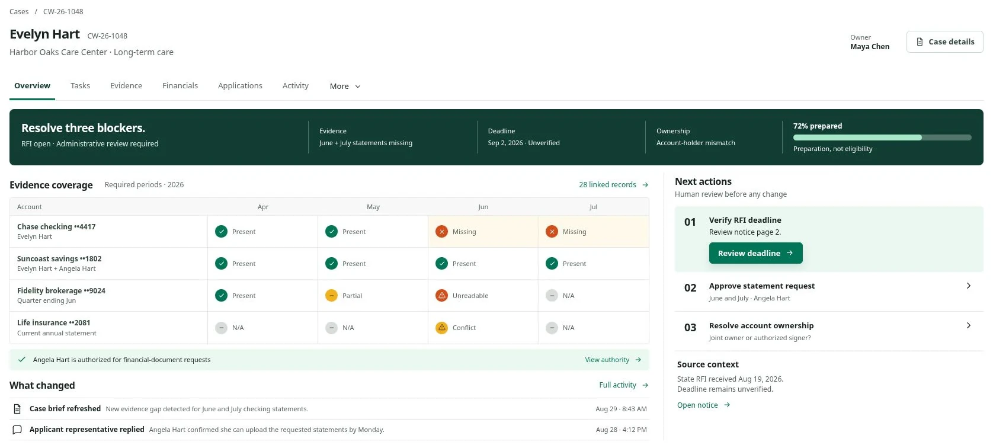Select the Suncoast savings ••1802 account row
993x448 pixels.
coord(329,264)
